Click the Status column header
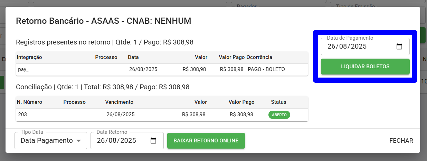Screen dimensions: 427x161 [x=278, y=102]
